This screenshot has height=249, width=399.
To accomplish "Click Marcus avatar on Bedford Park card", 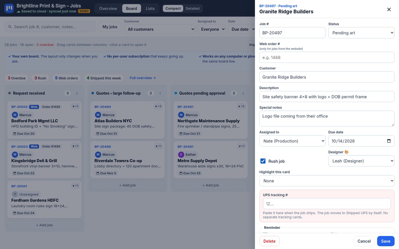I will [15, 115].
